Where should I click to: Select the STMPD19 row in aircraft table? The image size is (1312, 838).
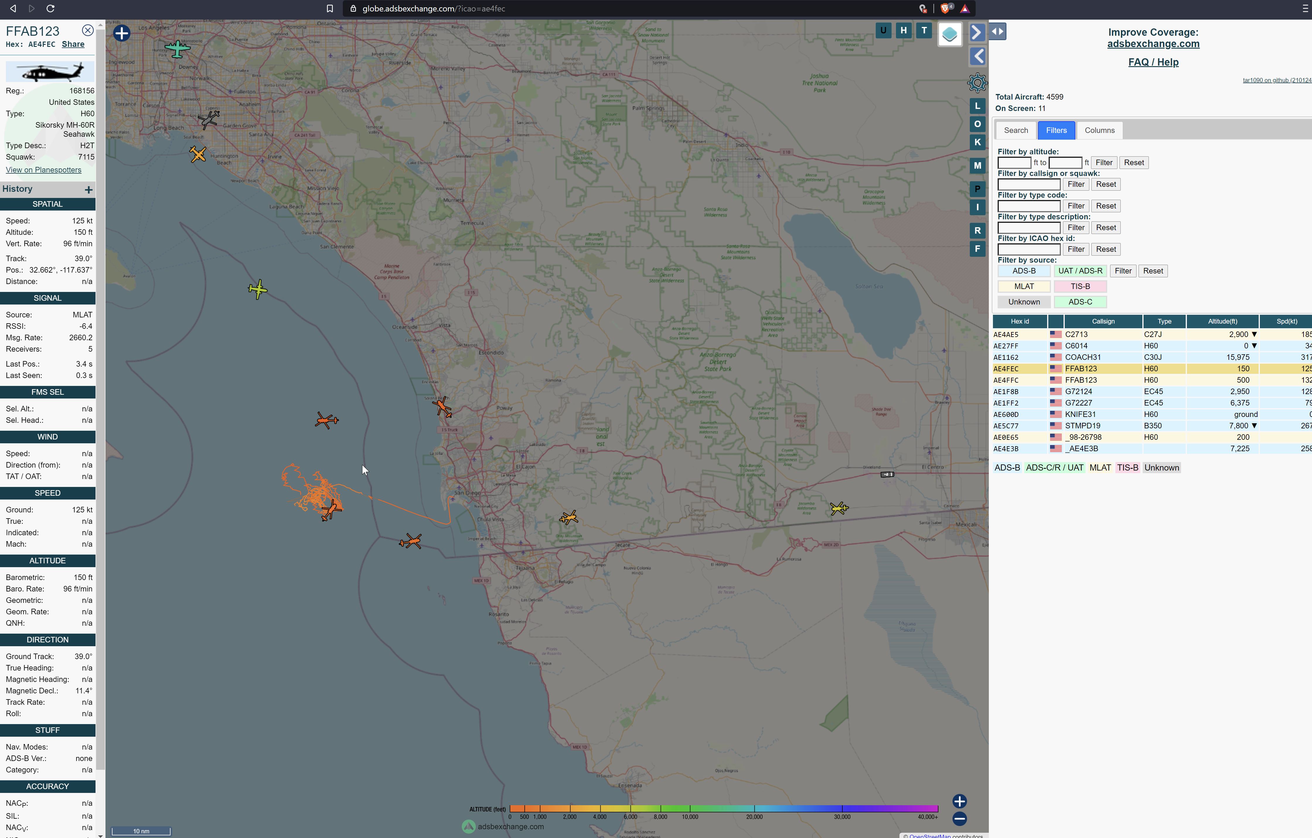coord(1152,426)
